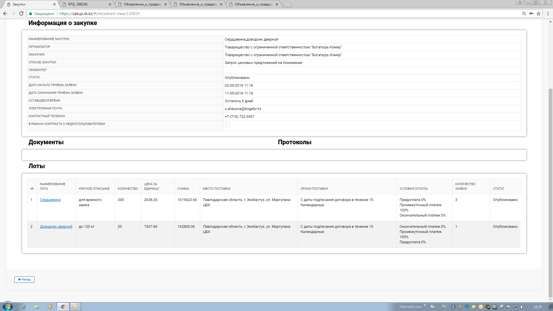Click the Назад button
553x311 pixels.
24,280
